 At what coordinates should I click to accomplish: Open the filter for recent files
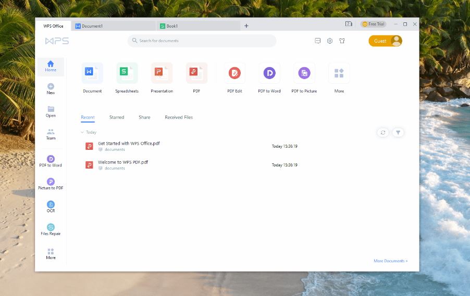(398, 133)
